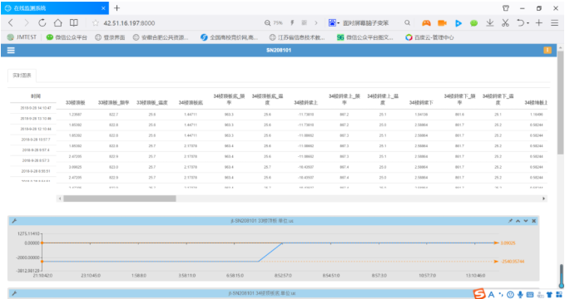Click the scissors screenshot tool icon

coord(505,23)
